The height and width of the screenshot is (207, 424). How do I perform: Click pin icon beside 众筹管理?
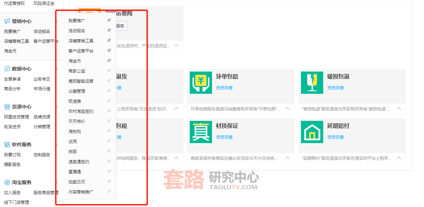click(109, 91)
